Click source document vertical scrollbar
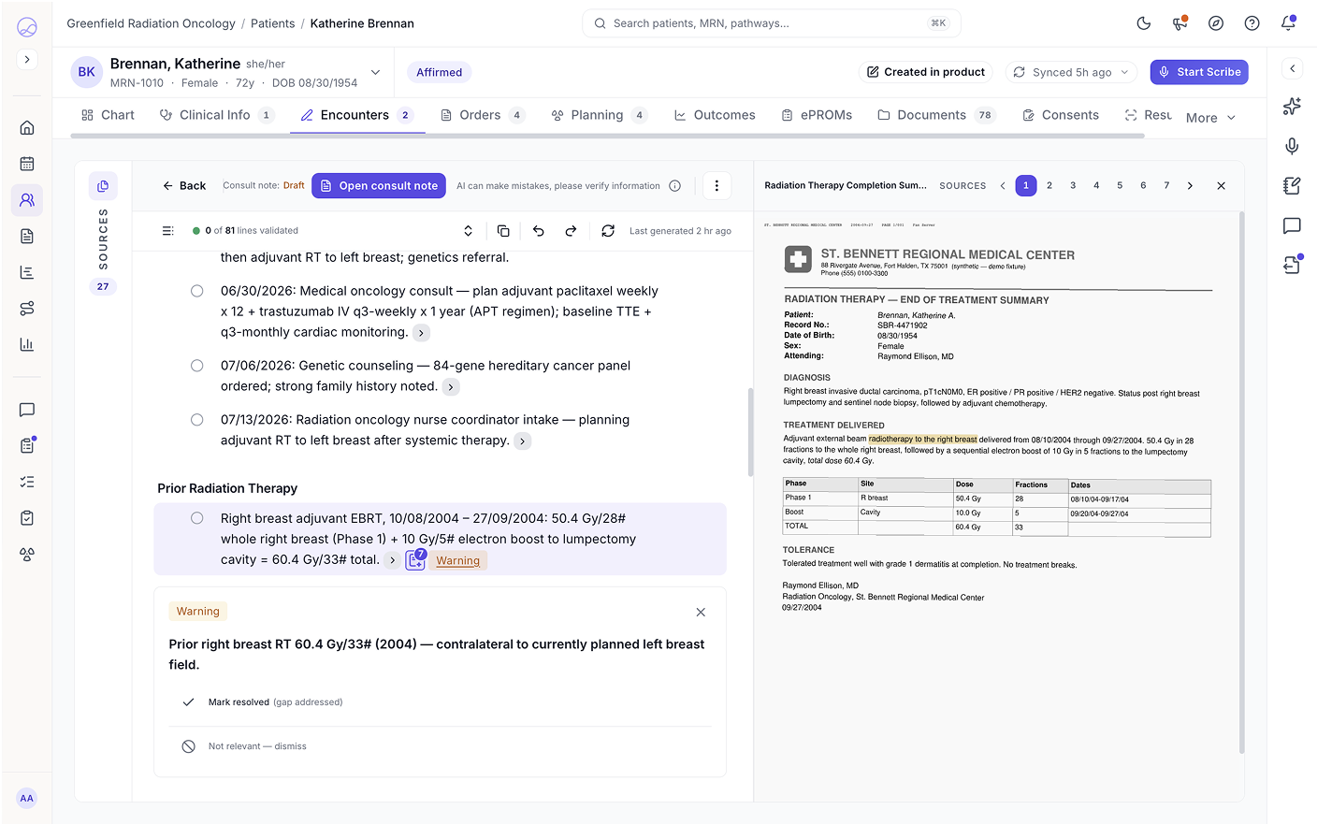Screen dimensions: 1317x824 tap(1242, 482)
